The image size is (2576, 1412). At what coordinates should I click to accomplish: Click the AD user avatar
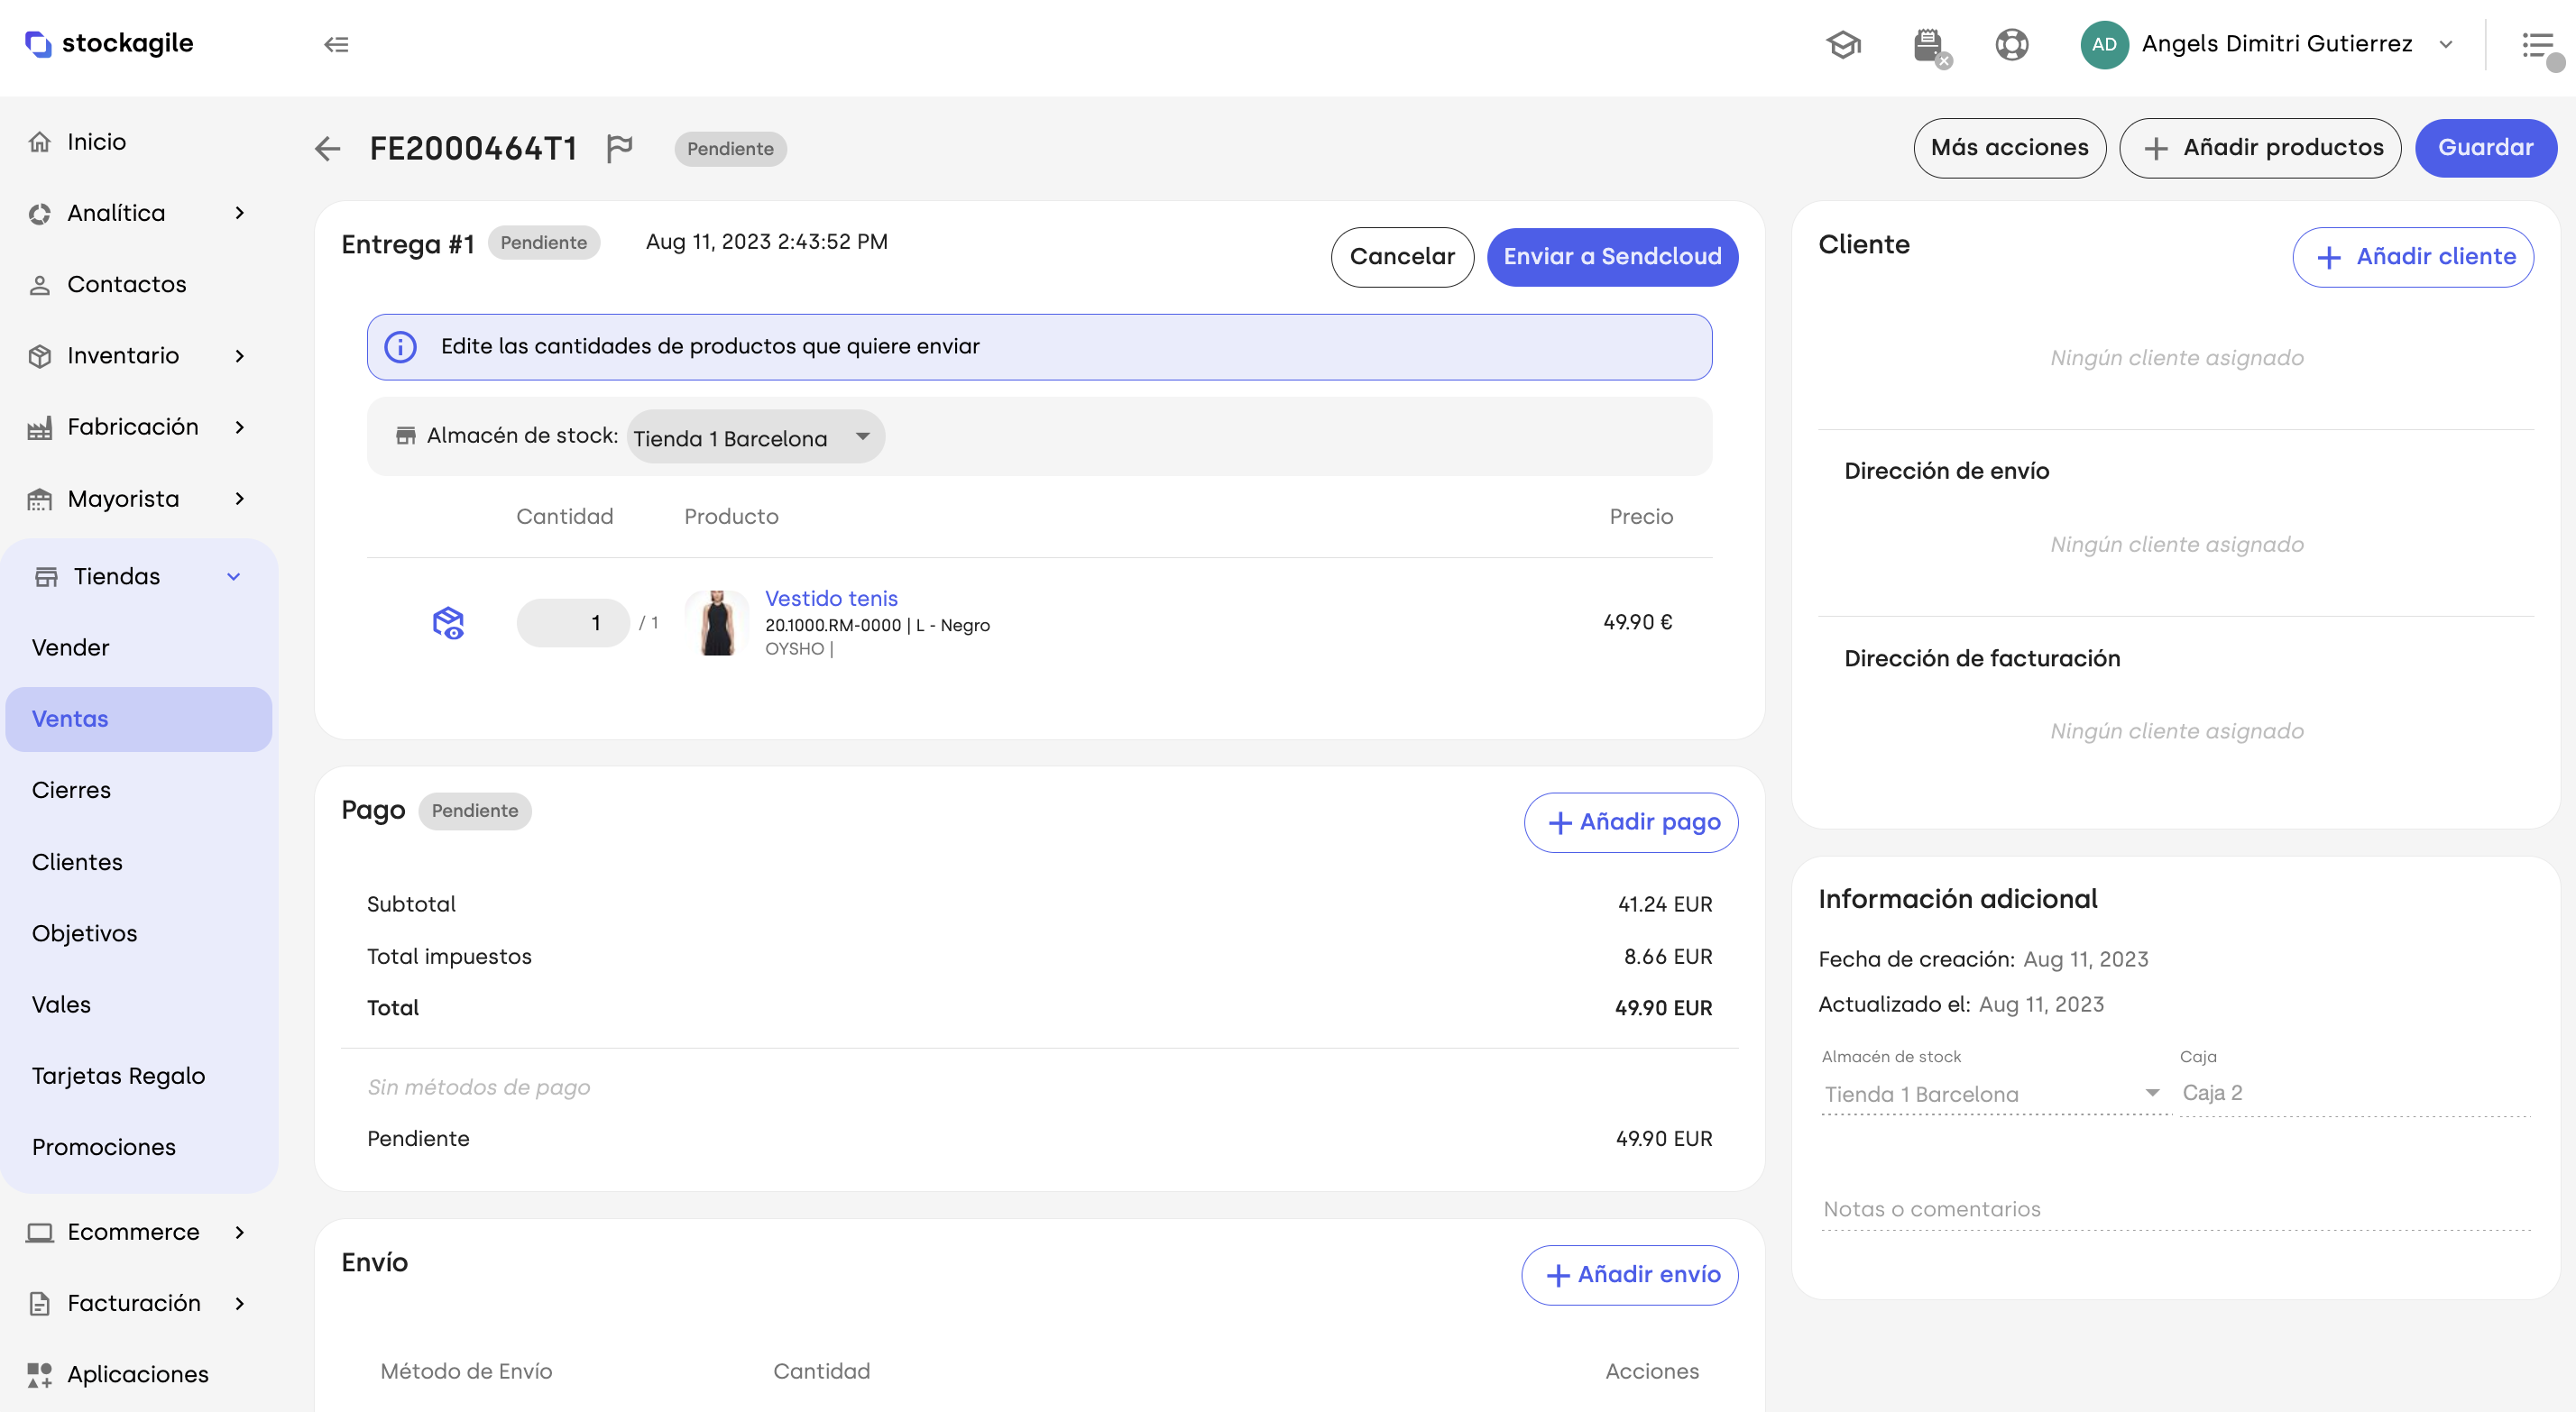point(2104,44)
